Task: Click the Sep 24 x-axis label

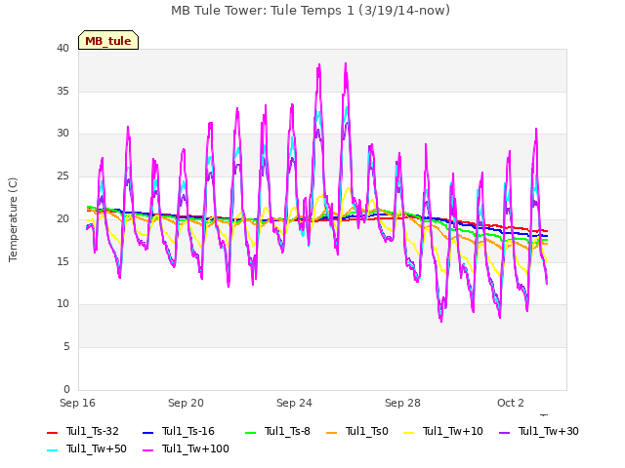Action: (x=294, y=403)
